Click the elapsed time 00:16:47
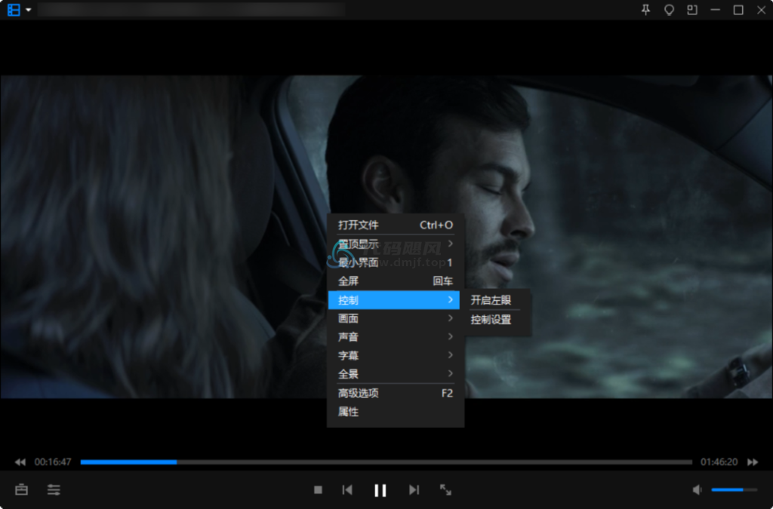The width and height of the screenshot is (773, 509). tap(53, 461)
